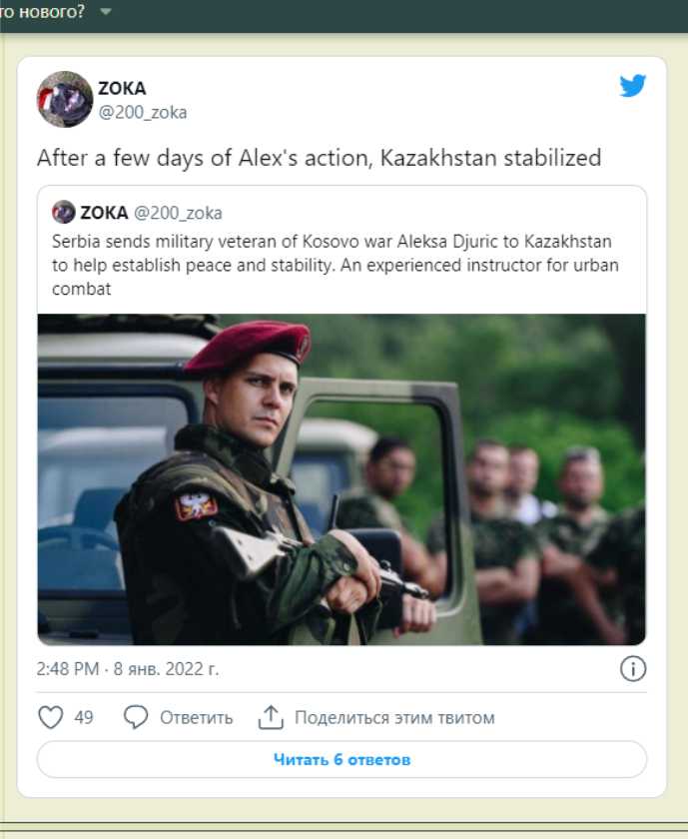Expand the dropdown arrow beside 'то нового?'
688x839 pixels.
106,12
